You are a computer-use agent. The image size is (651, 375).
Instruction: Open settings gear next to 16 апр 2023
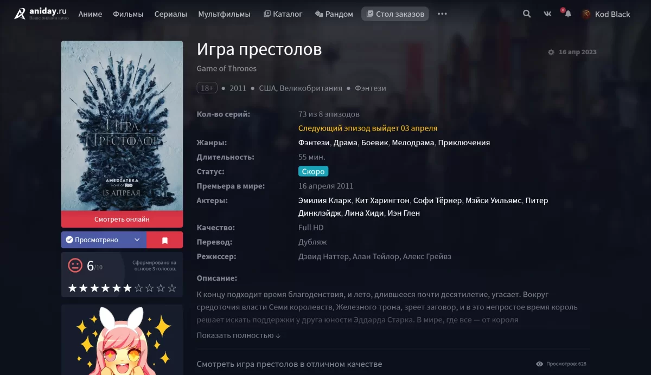pyautogui.click(x=551, y=53)
